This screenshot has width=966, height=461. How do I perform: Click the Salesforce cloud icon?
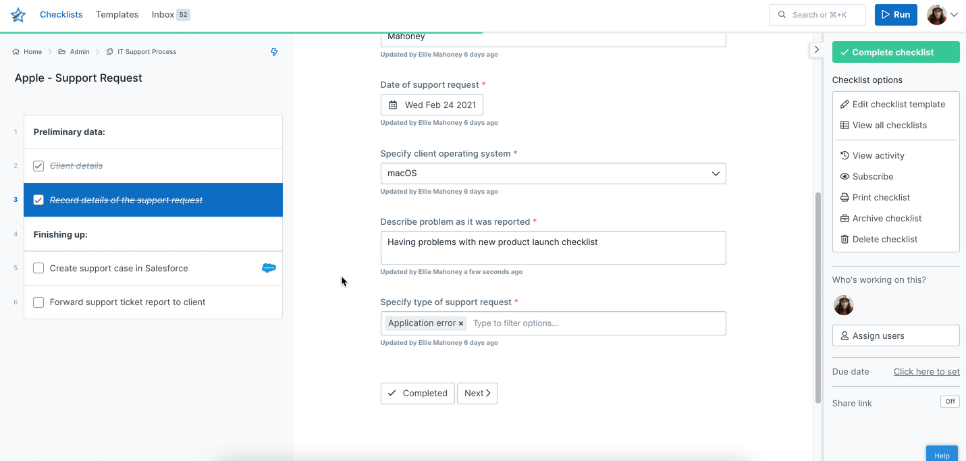pos(269,268)
